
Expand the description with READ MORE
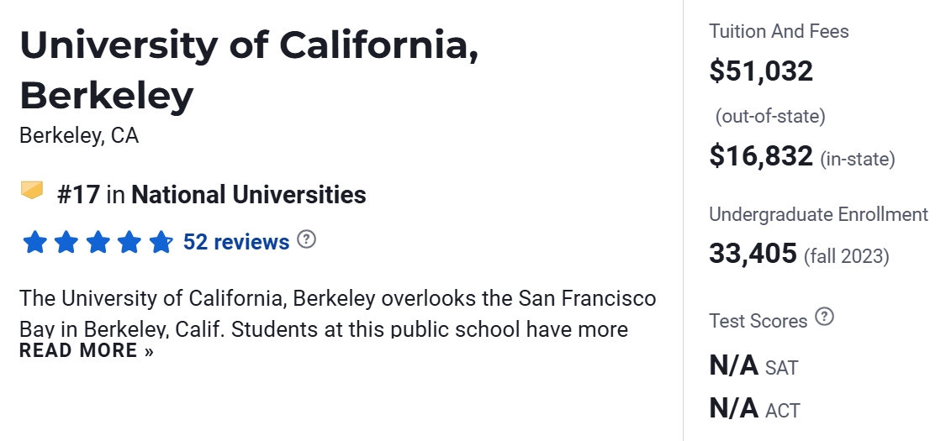point(87,350)
